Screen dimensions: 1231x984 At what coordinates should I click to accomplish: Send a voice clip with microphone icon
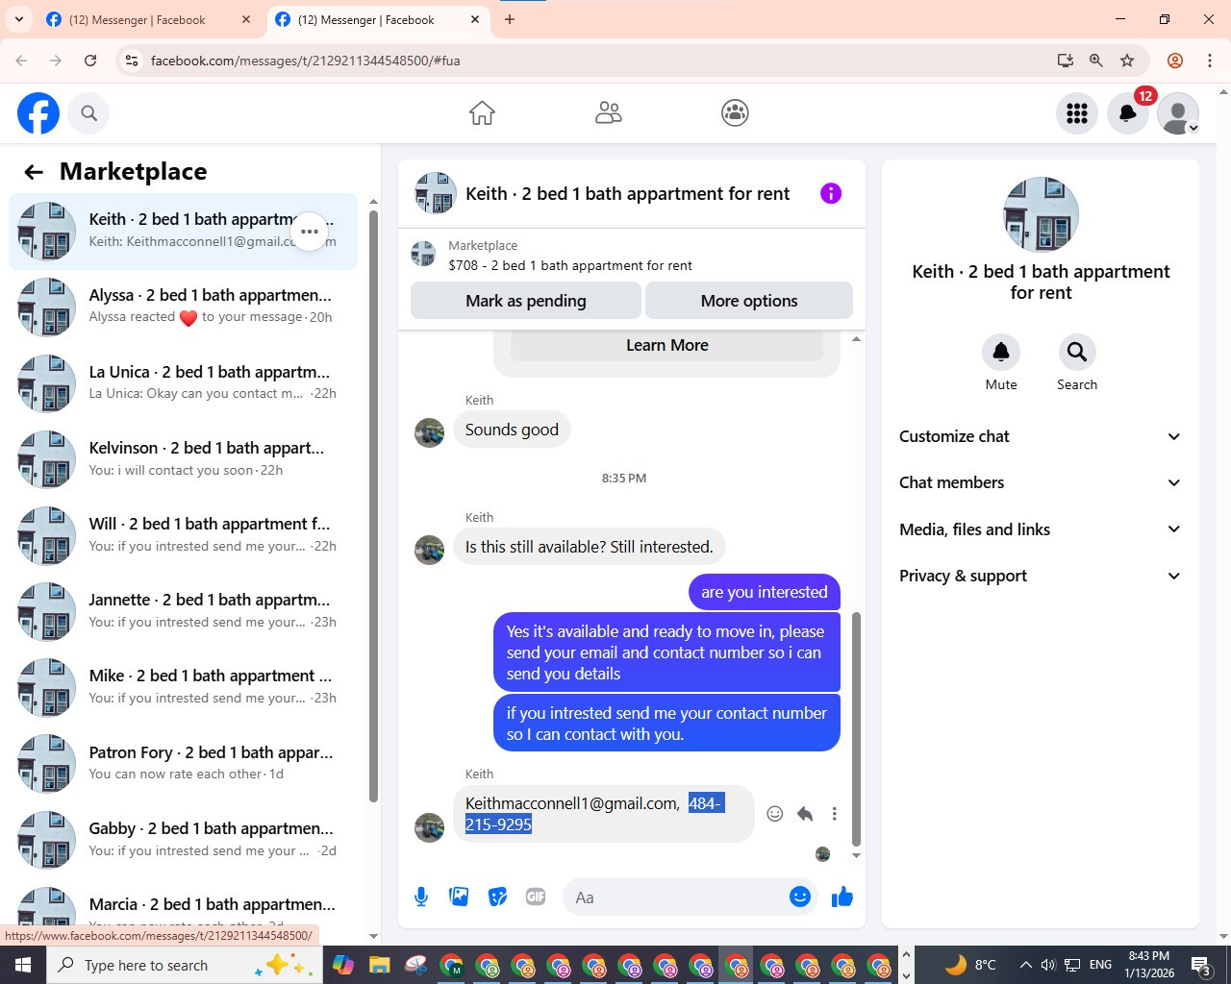pyautogui.click(x=421, y=898)
